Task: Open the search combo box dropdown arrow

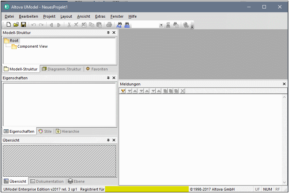Action: coord(161,25)
